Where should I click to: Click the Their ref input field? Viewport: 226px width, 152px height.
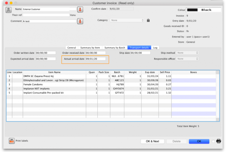tap(46, 15)
